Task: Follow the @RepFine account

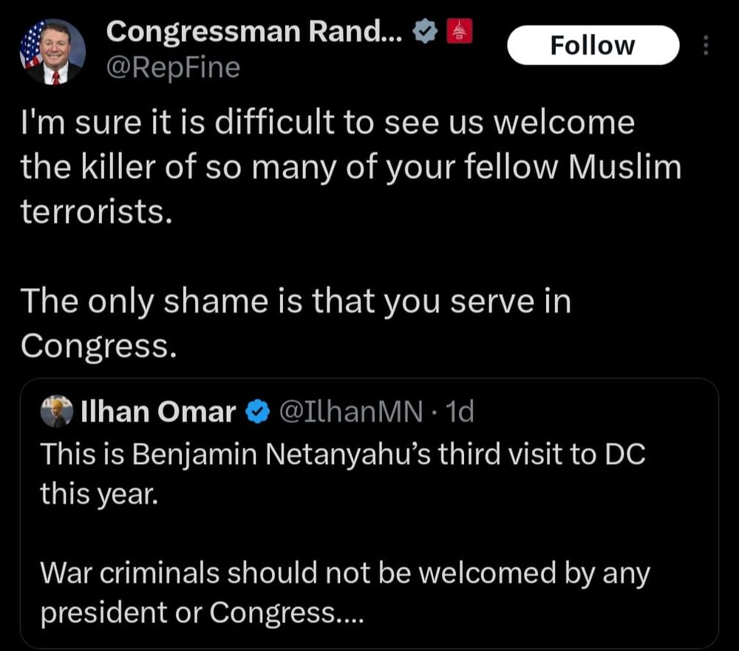Action: point(593,45)
